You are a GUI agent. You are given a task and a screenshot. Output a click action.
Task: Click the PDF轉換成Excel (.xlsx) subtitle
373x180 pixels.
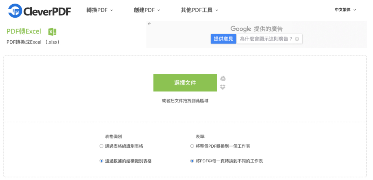click(x=33, y=42)
